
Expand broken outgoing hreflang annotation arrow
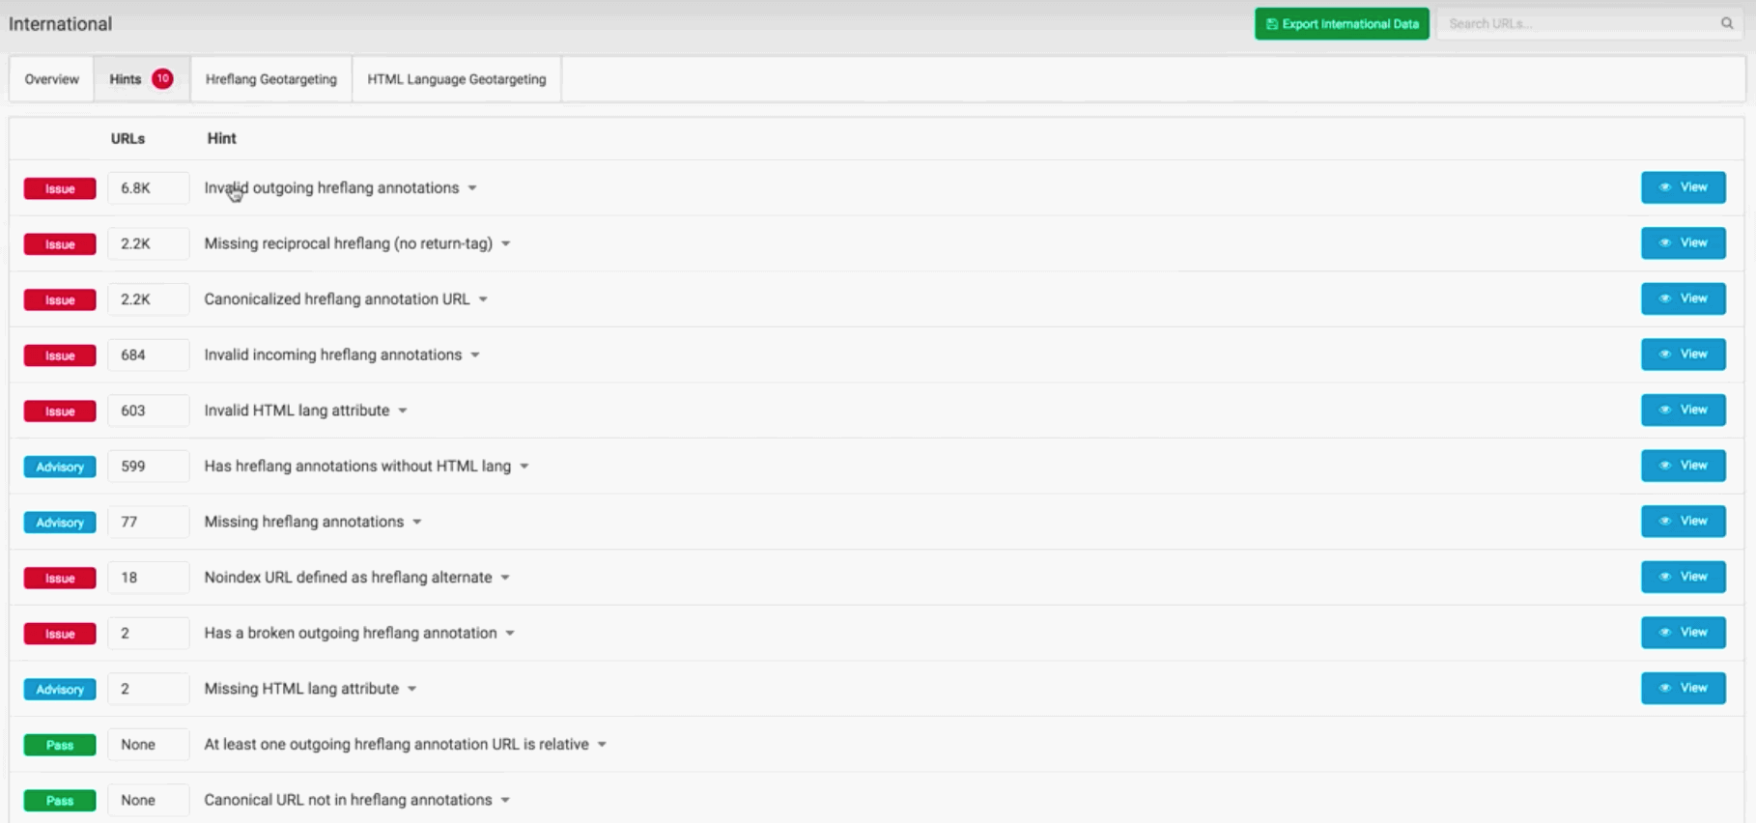510,634
